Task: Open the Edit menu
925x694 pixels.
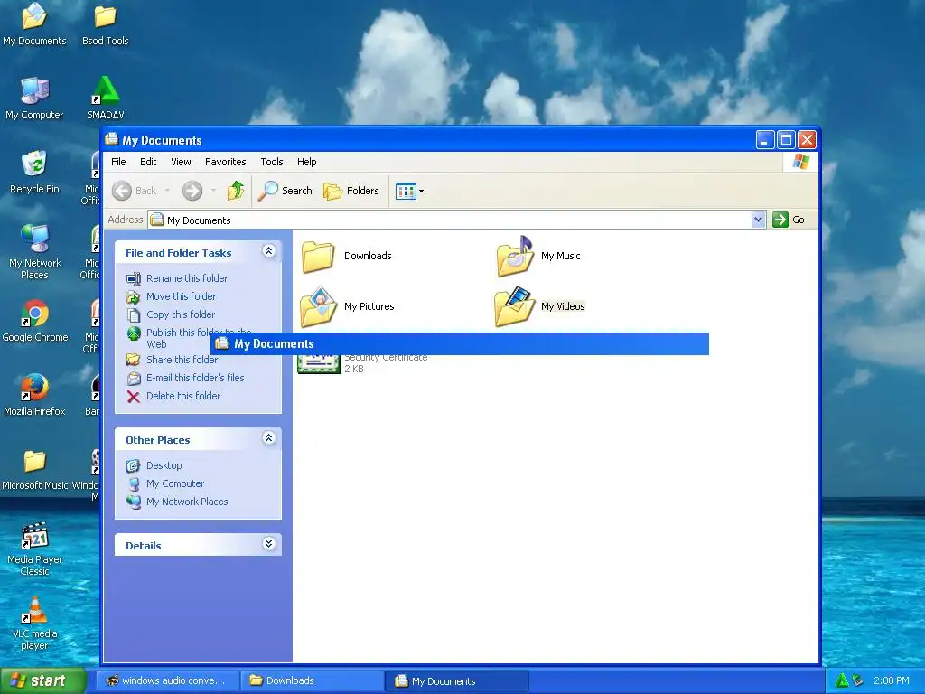Action: click(x=148, y=162)
